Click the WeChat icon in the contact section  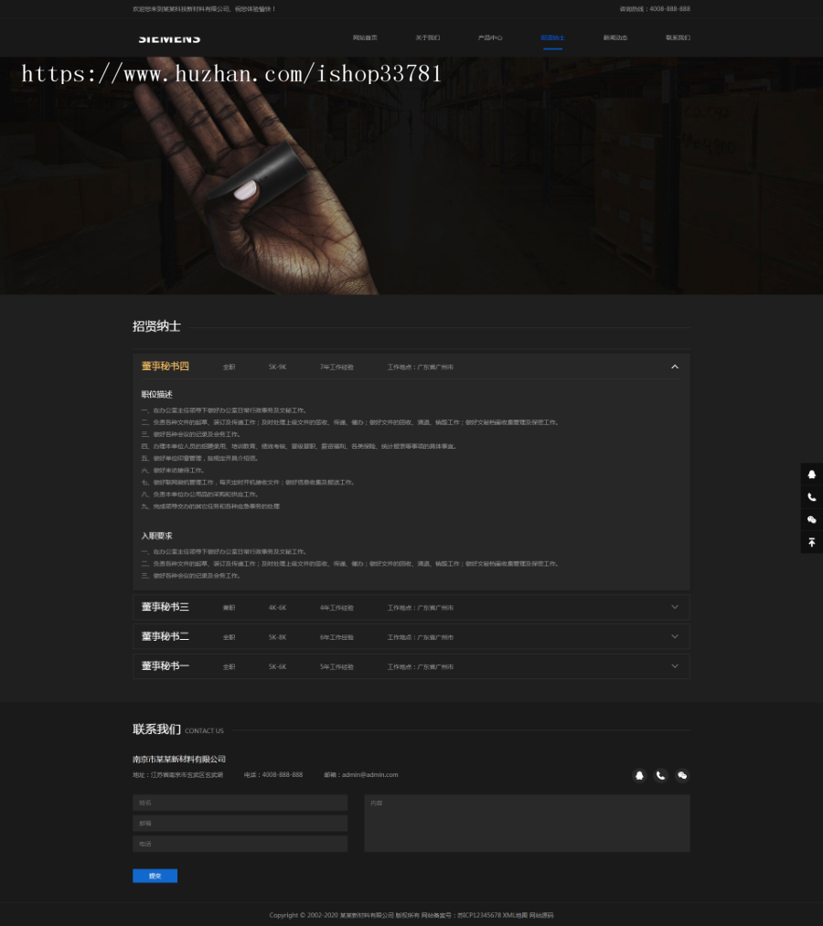pyautogui.click(x=682, y=775)
